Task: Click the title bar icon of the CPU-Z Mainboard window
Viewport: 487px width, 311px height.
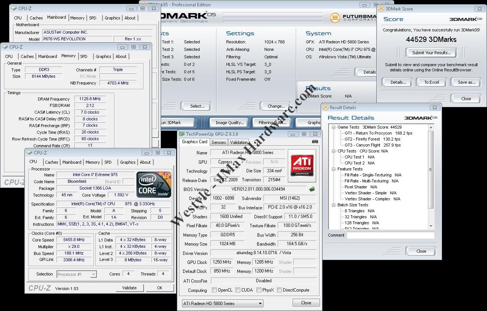Action: [x=14, y=8]
